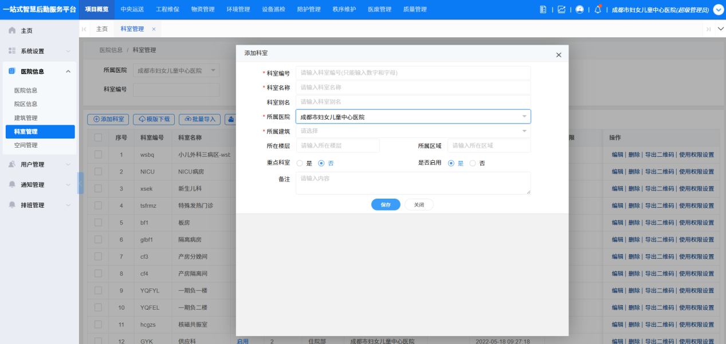Viewport: 726px width, 344px height.
Task: Select the 是 radio for 重点科室
Action: (x=300, y=163)
